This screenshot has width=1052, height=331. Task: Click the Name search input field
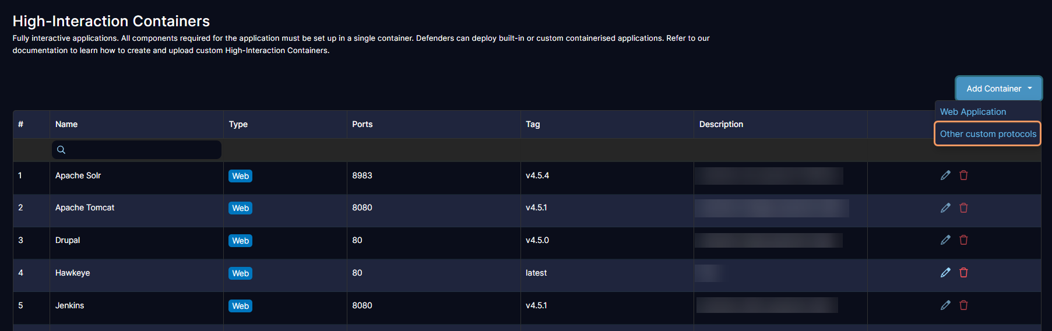click(140, 150)
